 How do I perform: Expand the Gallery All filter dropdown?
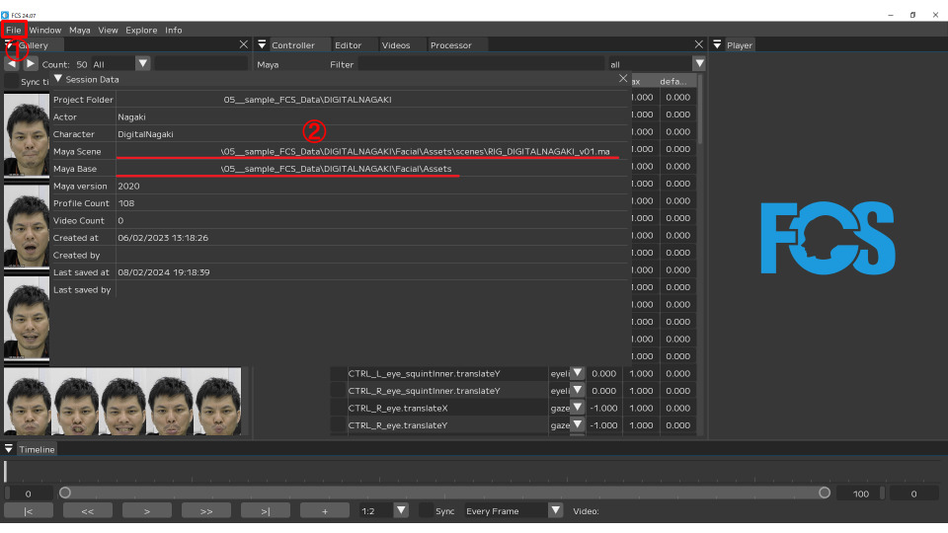142,63
